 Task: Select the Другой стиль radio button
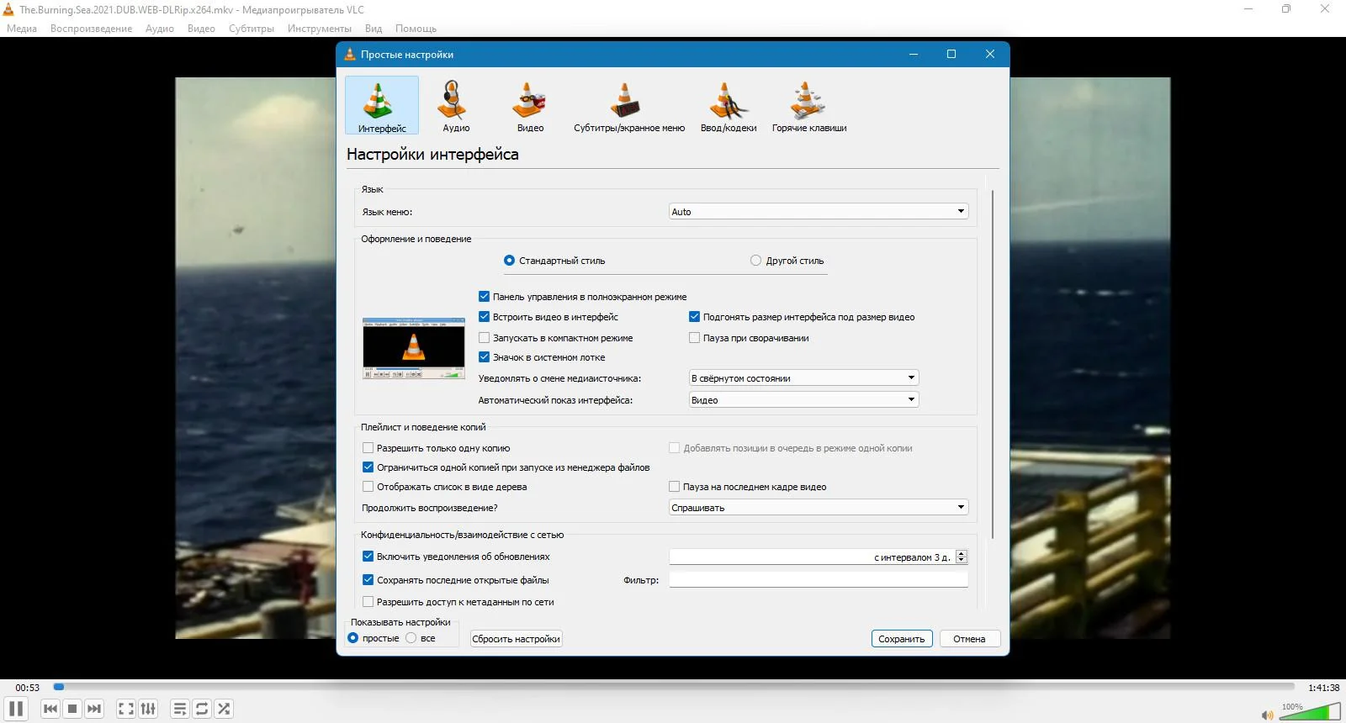click(x=755, y=261)
